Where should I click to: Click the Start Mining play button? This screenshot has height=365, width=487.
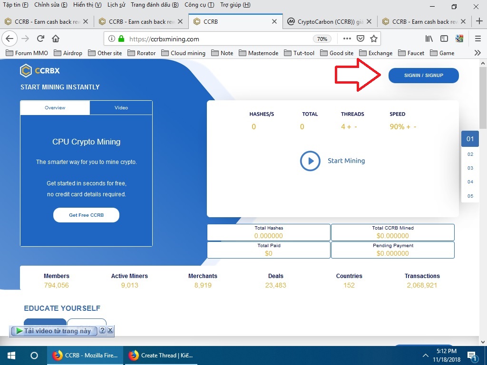(x=310, y=161)
